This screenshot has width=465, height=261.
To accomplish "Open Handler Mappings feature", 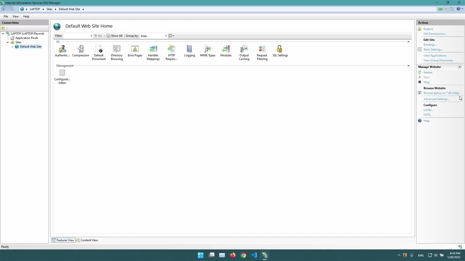I will (x=153, y=50).
